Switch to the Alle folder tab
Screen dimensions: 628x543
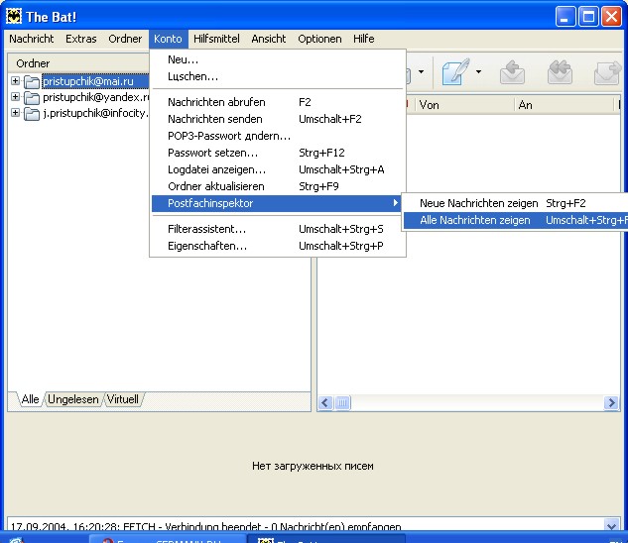coord(30,399)
